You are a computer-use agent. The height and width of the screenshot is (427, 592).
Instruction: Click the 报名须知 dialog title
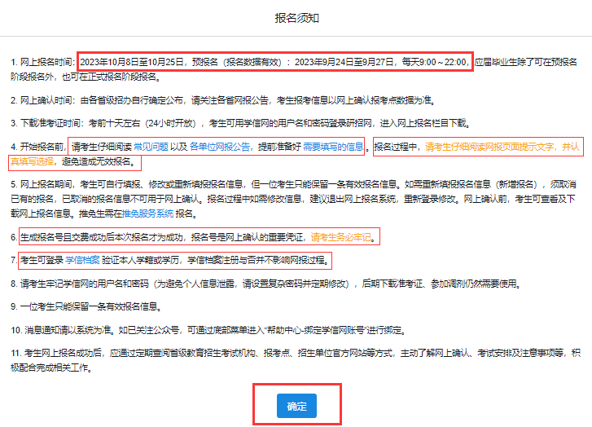296,17
